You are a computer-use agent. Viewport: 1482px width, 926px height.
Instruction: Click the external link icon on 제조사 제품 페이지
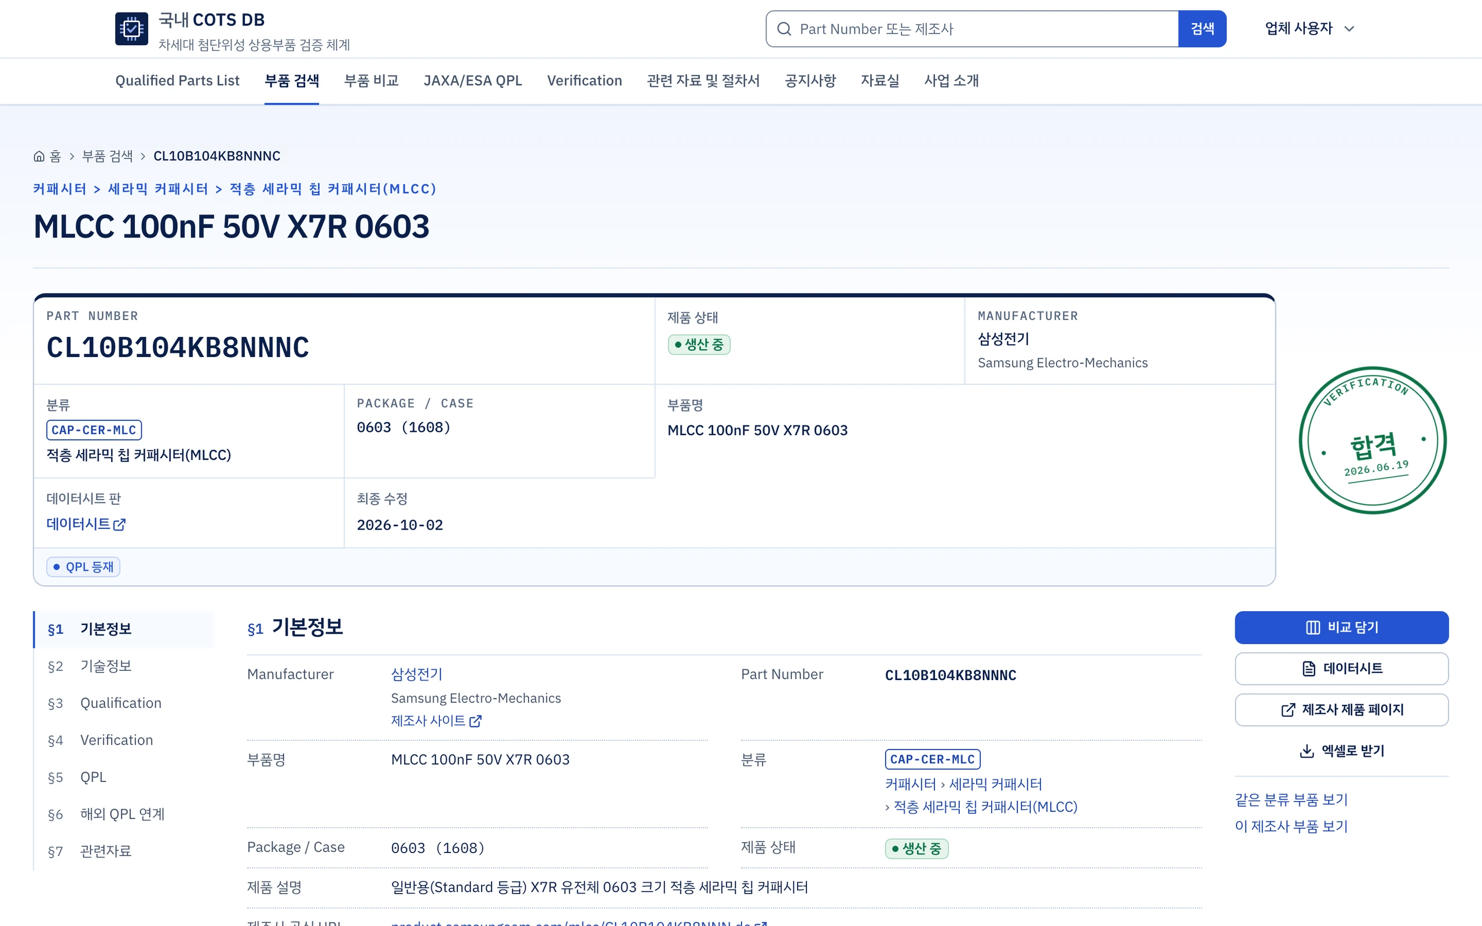click(1289, 710)
